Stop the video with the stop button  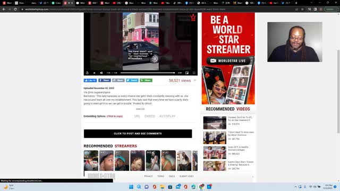pos(95,73)
